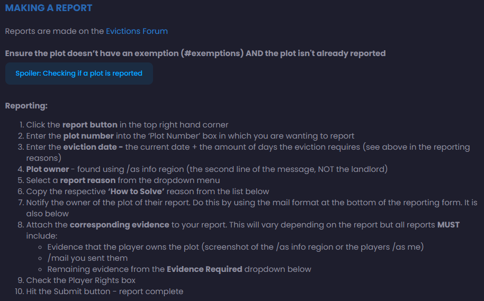Click the 'MAKING A REPORT' heading
Viewport: 484px width, 301px height.
[x=49, y=8]
